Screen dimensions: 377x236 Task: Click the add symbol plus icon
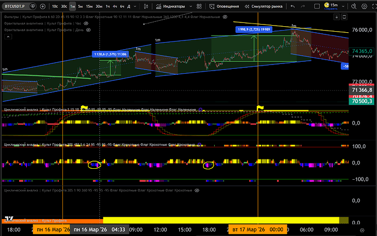pyautogui.click(x=42, y=7)
